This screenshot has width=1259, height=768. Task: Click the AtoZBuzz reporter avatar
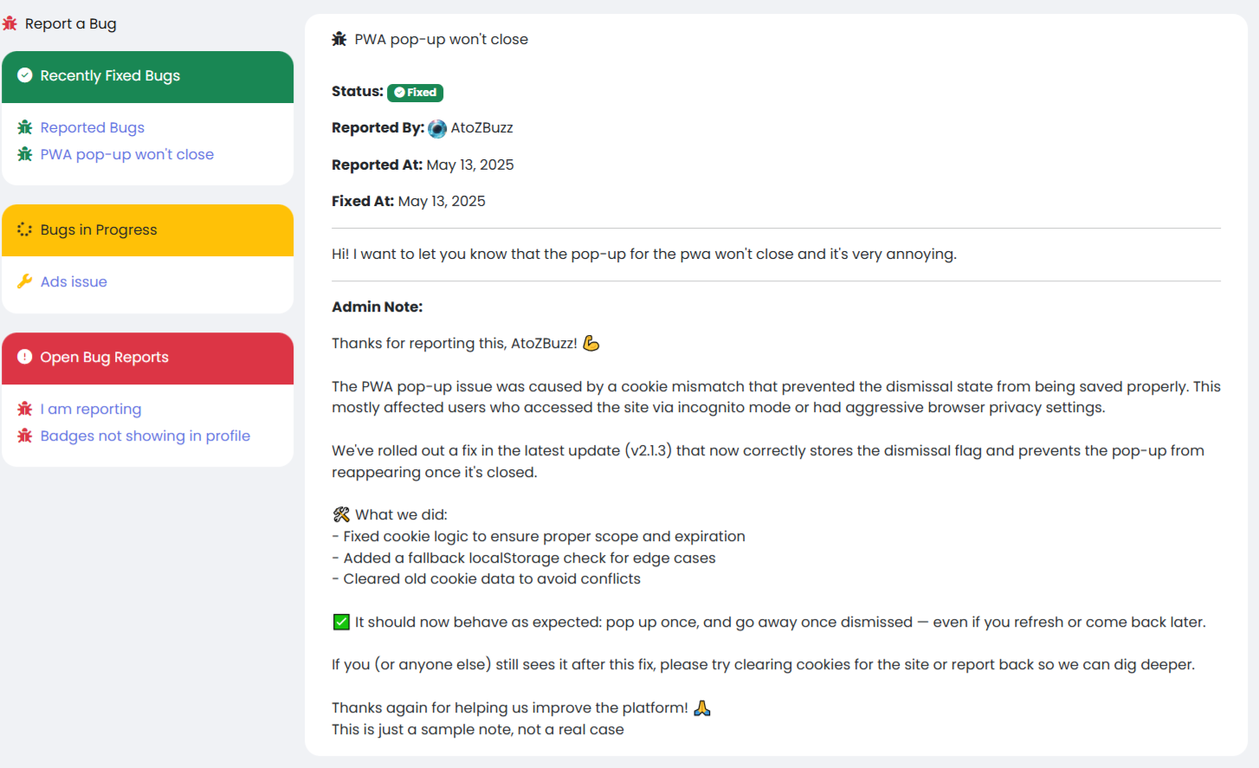click(x=437, y=128)
